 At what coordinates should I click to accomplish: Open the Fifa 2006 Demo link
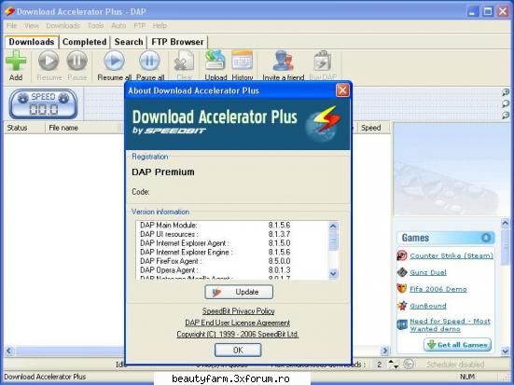(438, 289)
